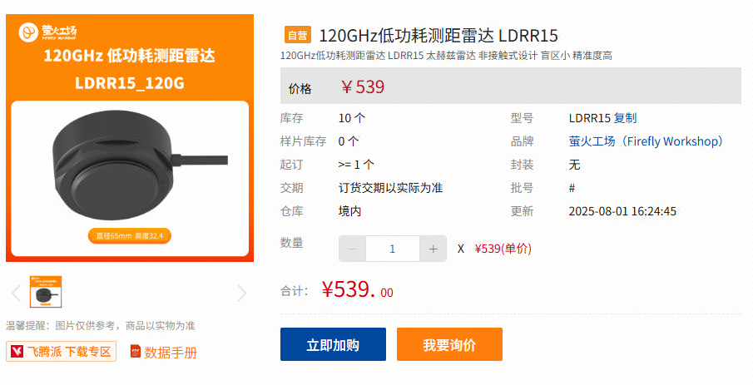Click the ¥539 price value
This screenshot has width=753, height=385.
click(363, 86)
